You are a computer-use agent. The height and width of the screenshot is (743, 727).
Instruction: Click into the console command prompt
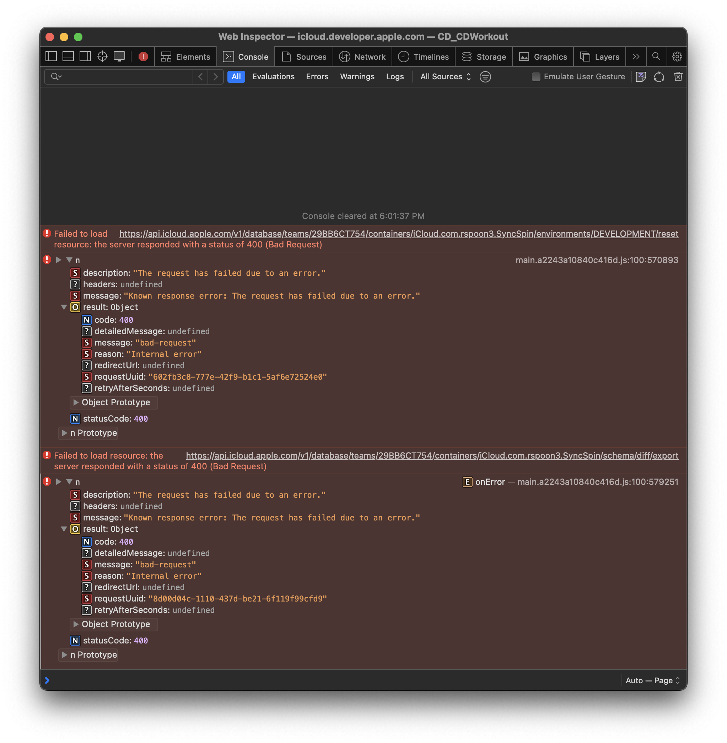(336, 680)
